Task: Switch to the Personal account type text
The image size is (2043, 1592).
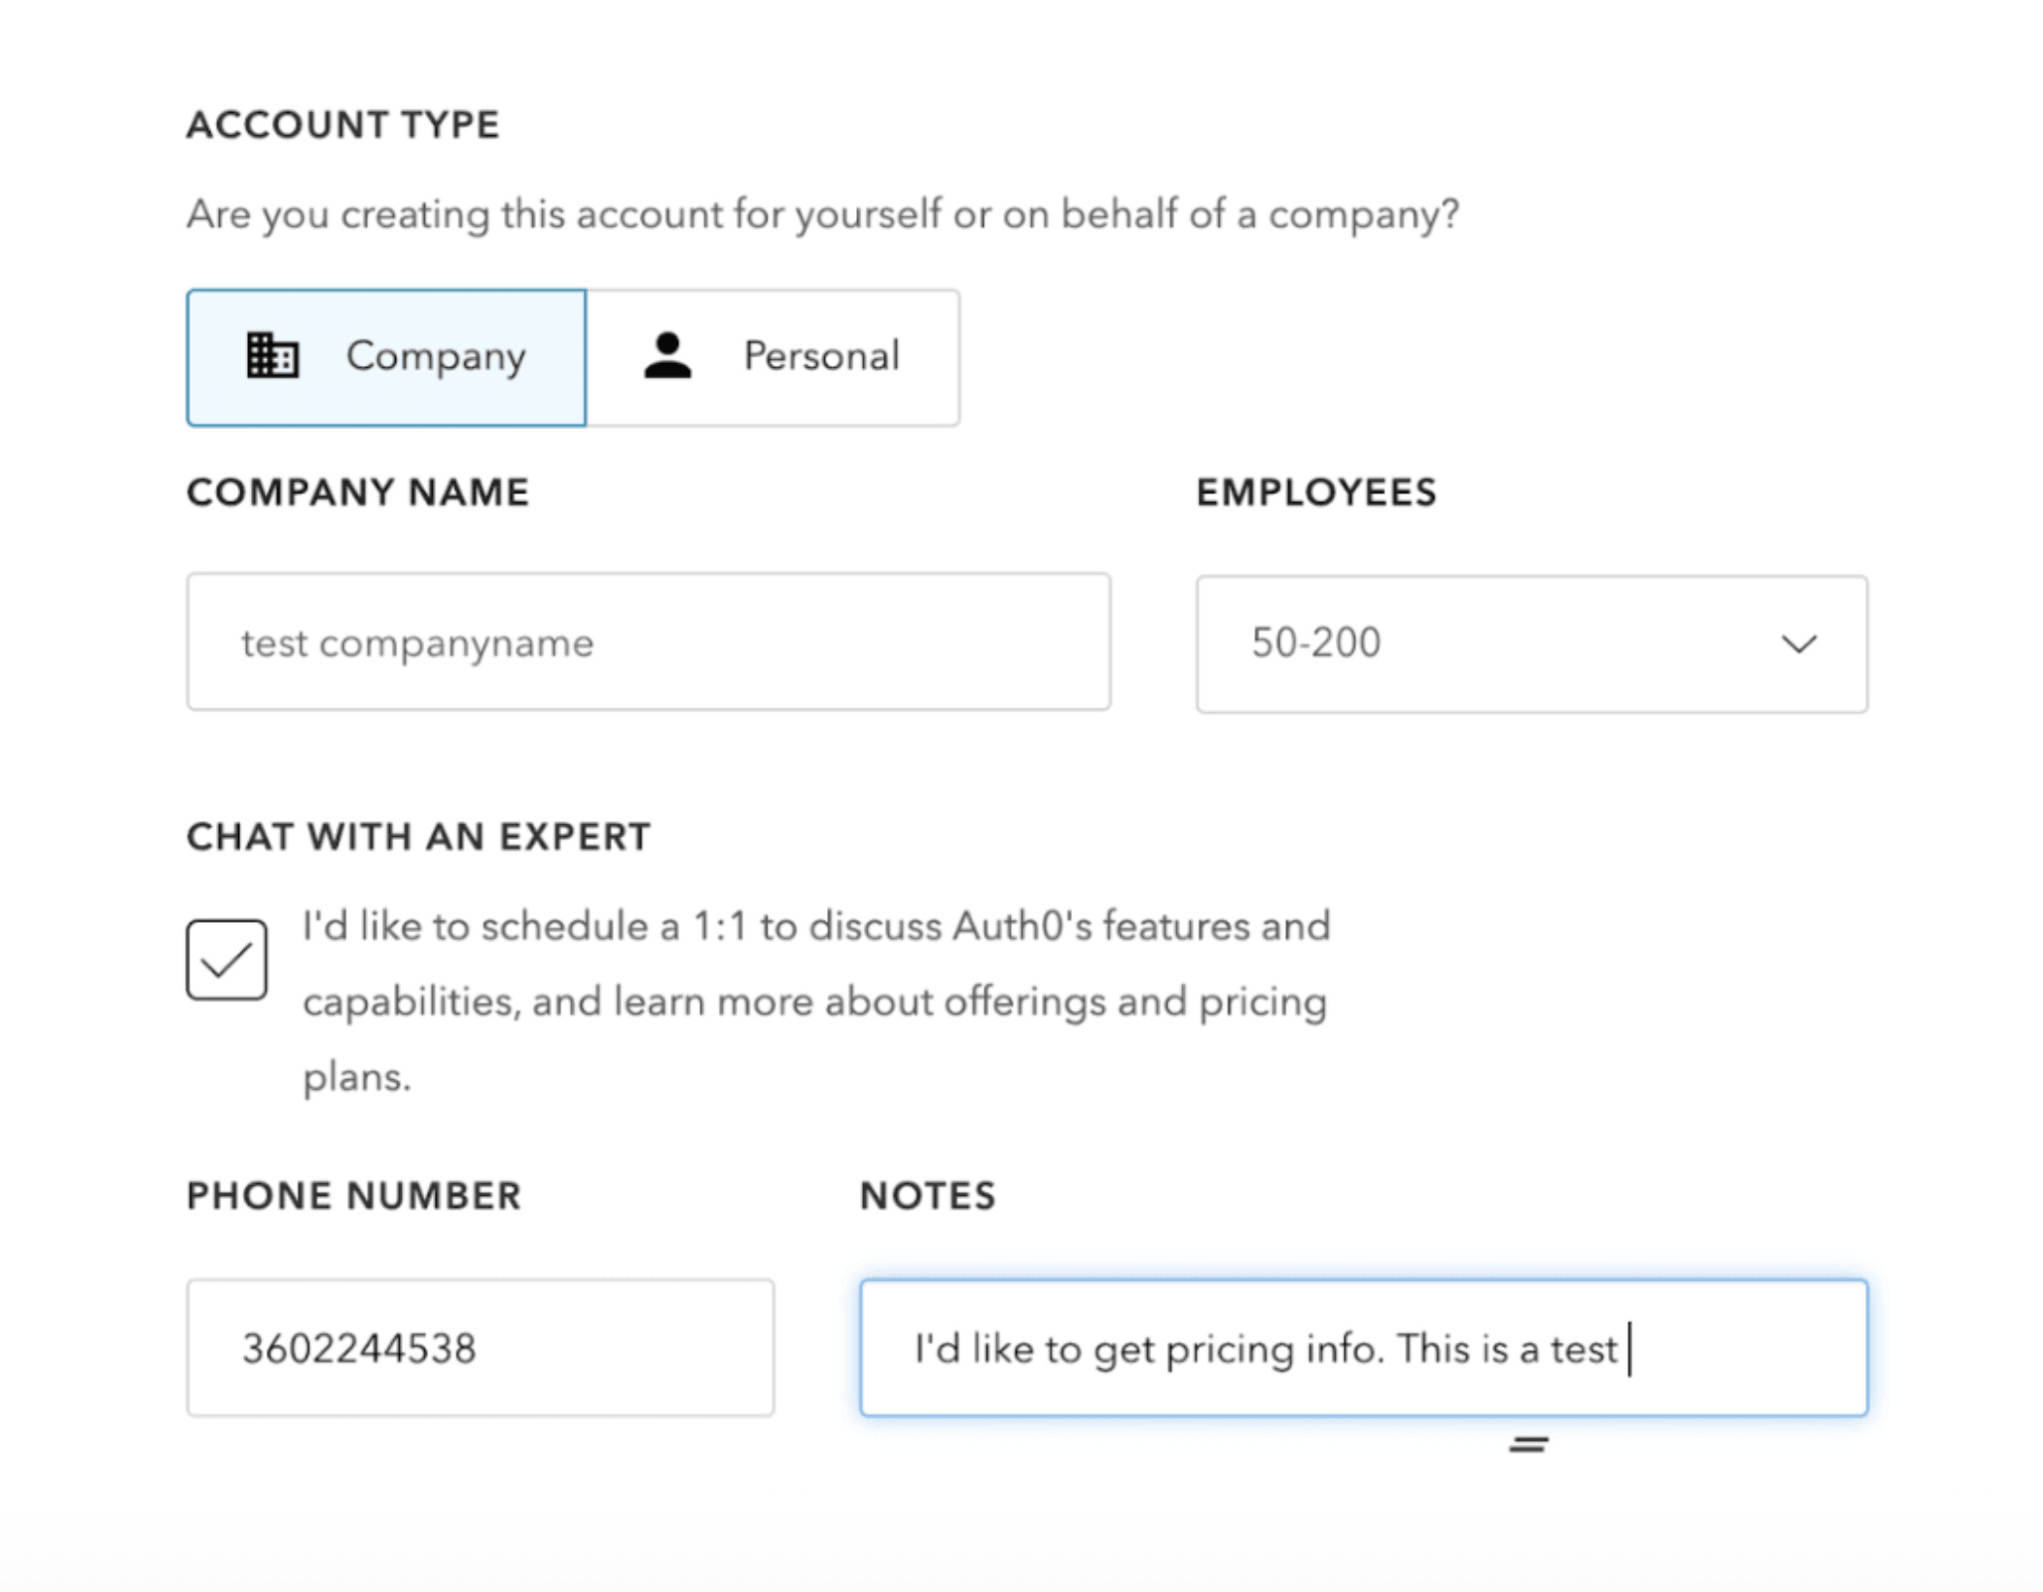Action: (821, 356)
